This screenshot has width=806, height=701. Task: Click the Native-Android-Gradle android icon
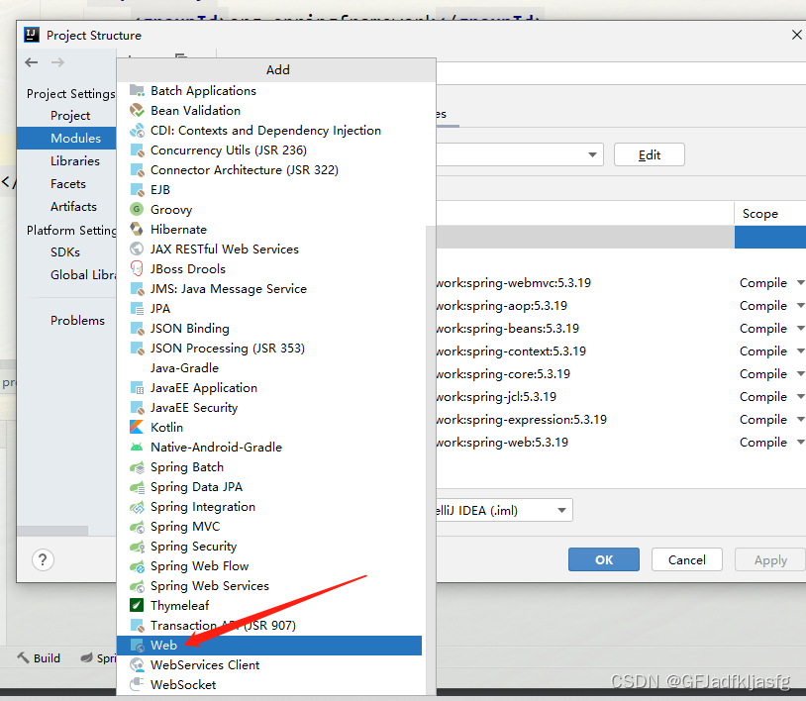point(137,448)
